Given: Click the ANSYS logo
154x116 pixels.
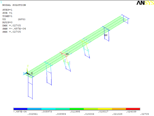Looking at the screenshot, I should [x=145, y=3].
